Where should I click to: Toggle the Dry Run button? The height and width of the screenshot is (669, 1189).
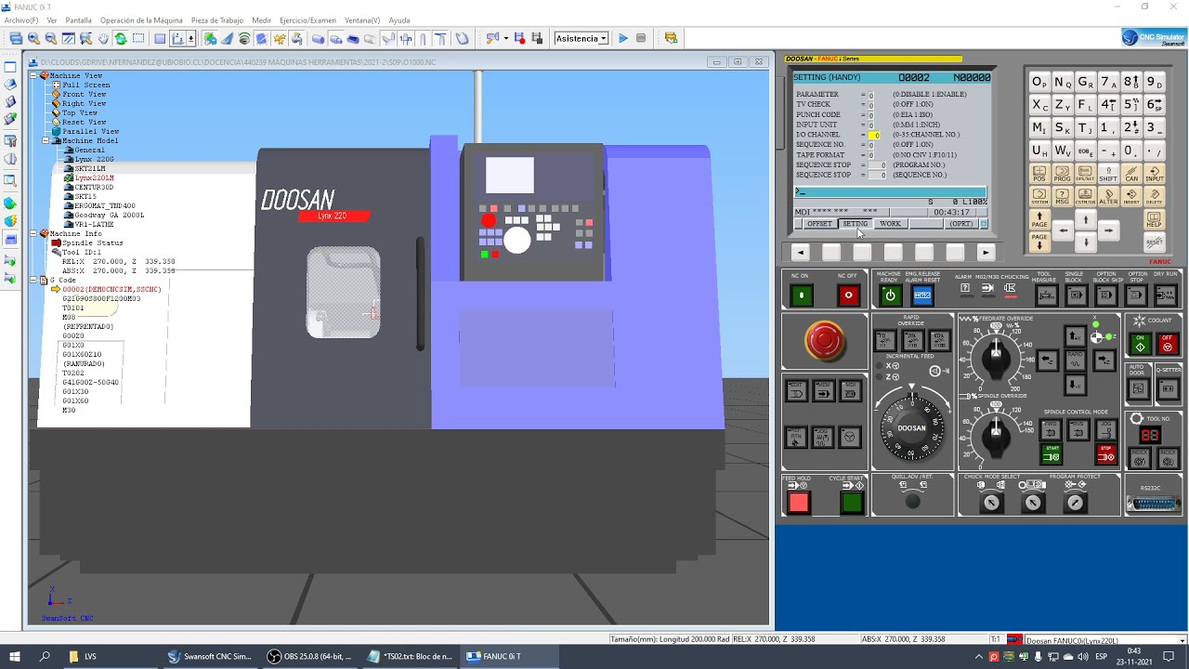pos(1166,295)
